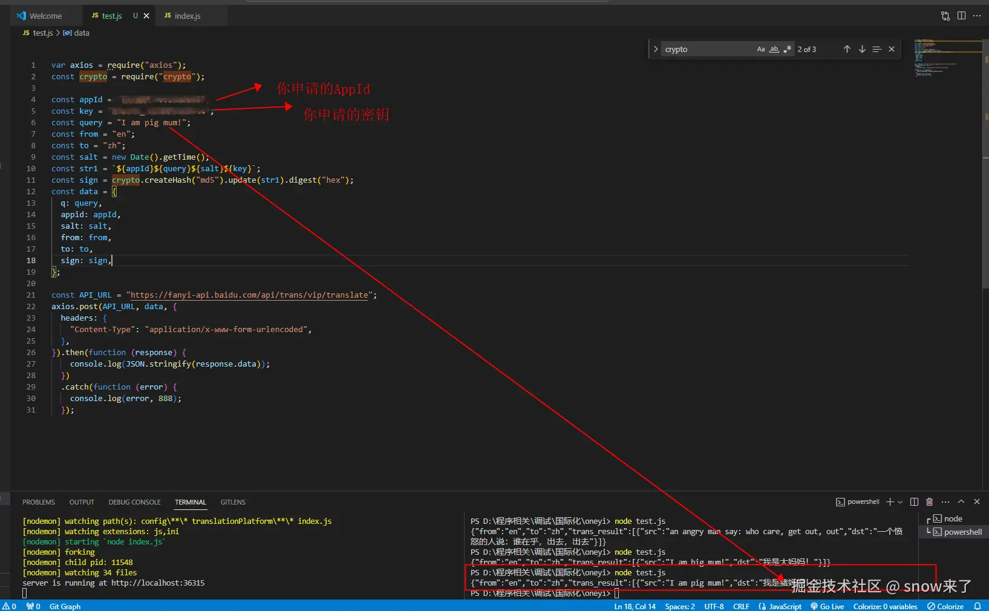Toggle Match Case in find widget
The height and width of the screenshot is (611, 989).
coord(761,50)
